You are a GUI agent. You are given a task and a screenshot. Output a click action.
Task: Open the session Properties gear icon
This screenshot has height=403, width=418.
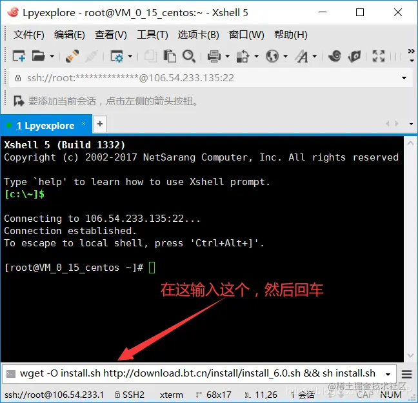(117, 56)
